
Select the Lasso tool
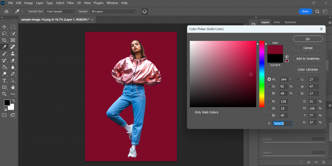5,34
